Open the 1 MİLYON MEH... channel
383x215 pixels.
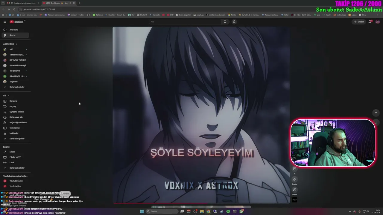(15, 55)
